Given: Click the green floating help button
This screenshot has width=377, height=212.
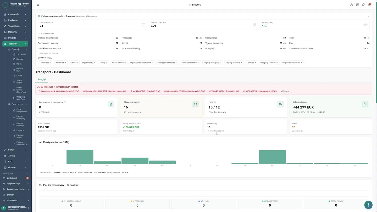Looking at the screenshot, I should (368, 205).
